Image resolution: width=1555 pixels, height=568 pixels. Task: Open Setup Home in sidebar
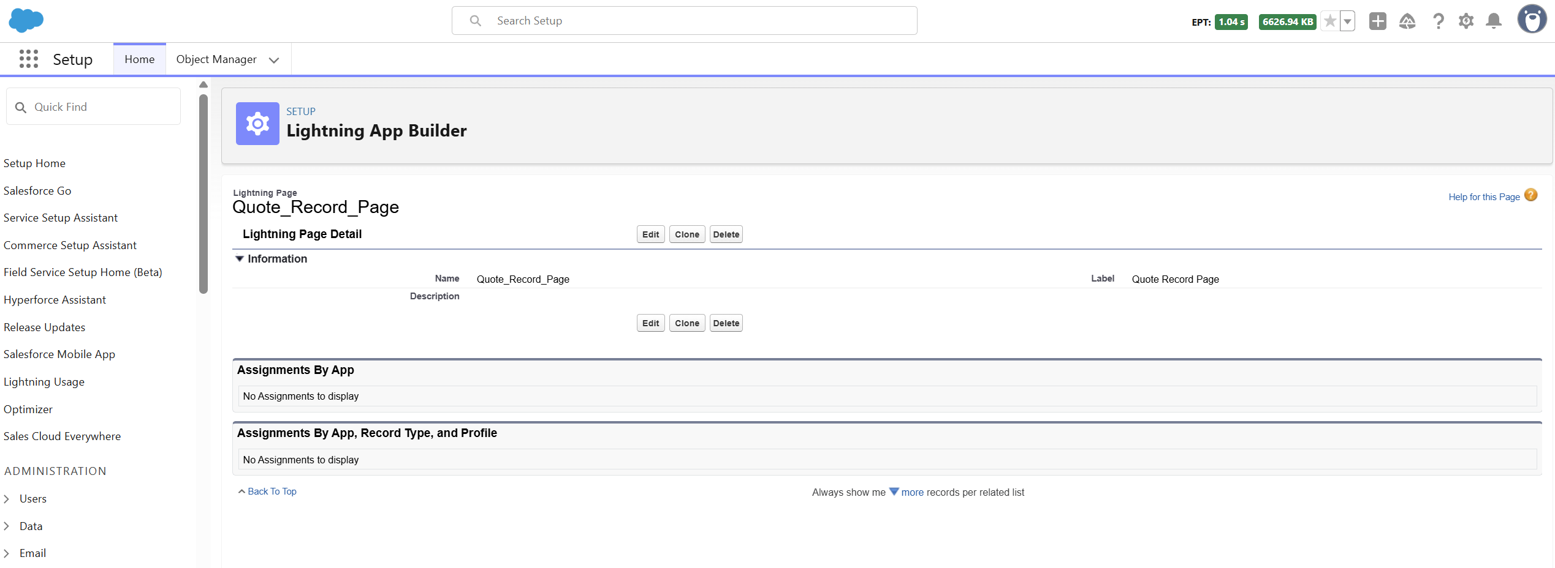pyautogui.click(x=34, y=163)
